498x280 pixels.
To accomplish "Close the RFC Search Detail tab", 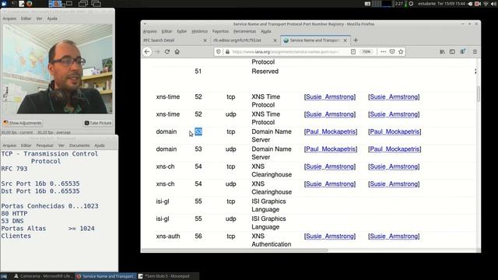I will point(205,40).
